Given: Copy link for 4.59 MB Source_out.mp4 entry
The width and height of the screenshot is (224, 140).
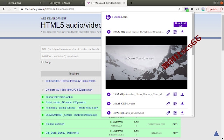Looking at the screenshot, I should click(x=168, y=113).
